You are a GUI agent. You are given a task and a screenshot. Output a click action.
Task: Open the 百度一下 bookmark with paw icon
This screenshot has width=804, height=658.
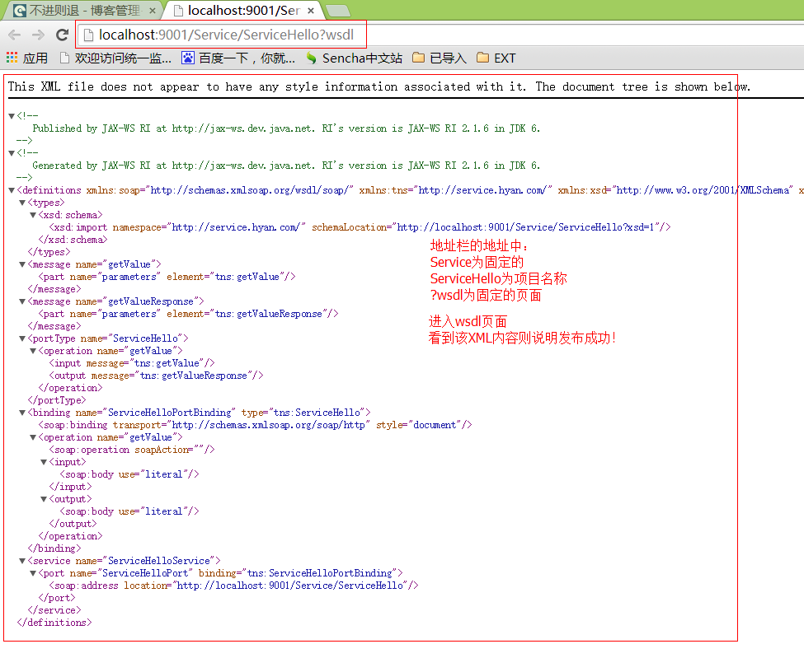[x=238, y=58]
